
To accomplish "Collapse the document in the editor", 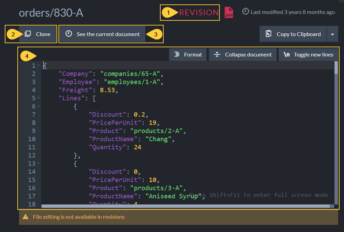I will tap(243, 55).
